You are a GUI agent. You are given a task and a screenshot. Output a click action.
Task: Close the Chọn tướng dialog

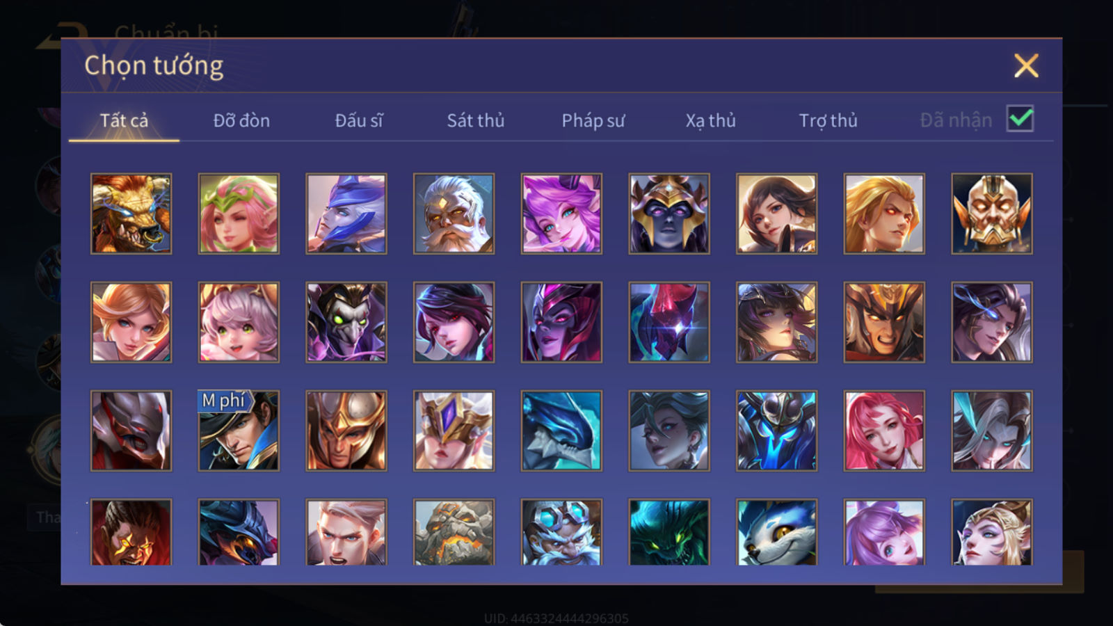click(1026, 66)
